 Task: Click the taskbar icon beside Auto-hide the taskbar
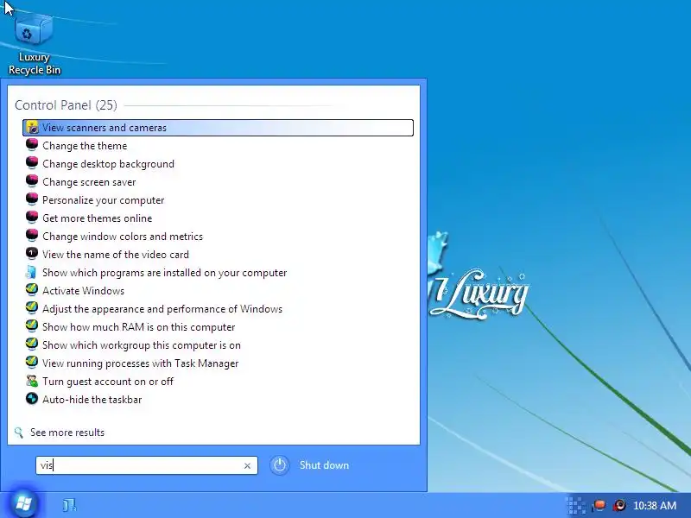(32, 399)
